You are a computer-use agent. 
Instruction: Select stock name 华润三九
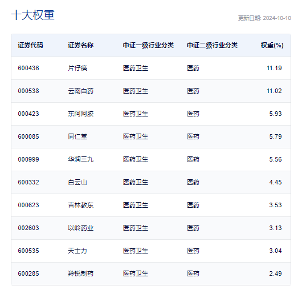(x=81, y=159)
